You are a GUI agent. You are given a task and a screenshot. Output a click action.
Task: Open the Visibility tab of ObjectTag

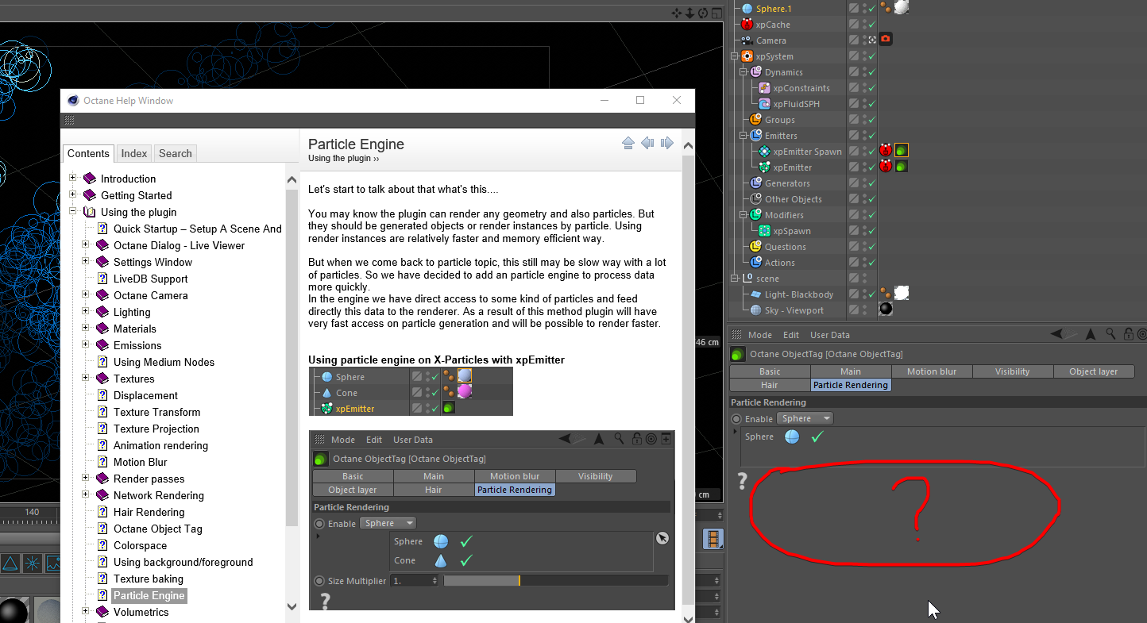point(1013,371)
